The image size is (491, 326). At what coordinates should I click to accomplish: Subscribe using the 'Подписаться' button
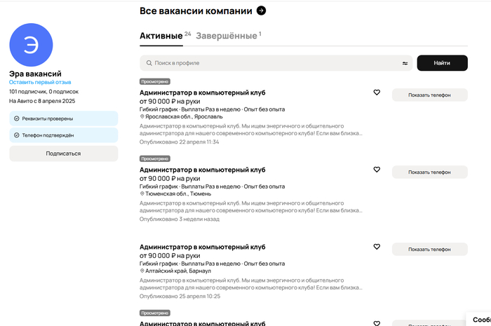pyautogui.click(x=63, y=154)
